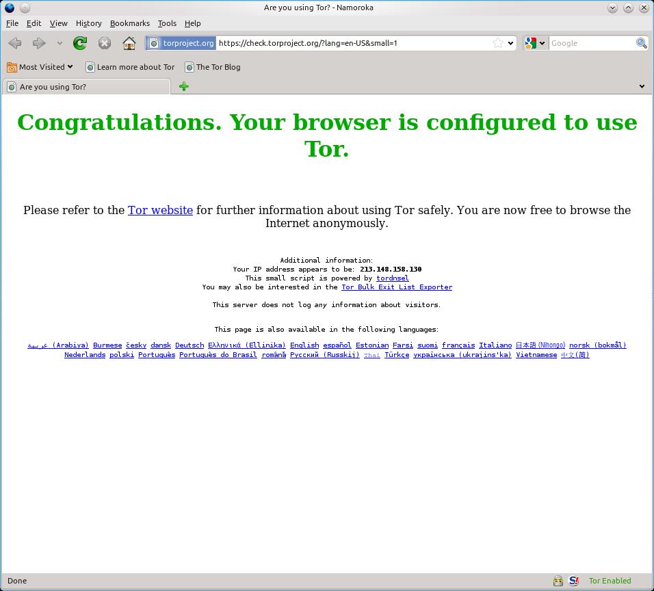The image size is (654, 591).
Task: Bookmark page with the star icon
Action: point(498,43)
